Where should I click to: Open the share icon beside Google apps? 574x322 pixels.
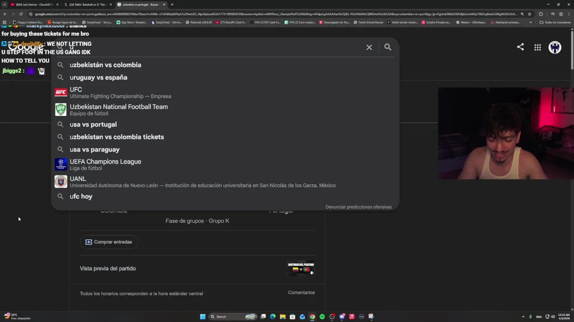[520, 47]
